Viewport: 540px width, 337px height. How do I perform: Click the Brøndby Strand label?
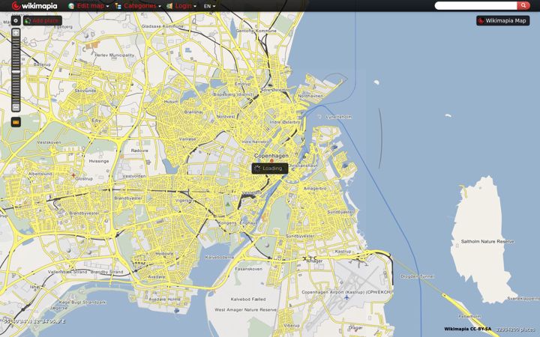106,272
